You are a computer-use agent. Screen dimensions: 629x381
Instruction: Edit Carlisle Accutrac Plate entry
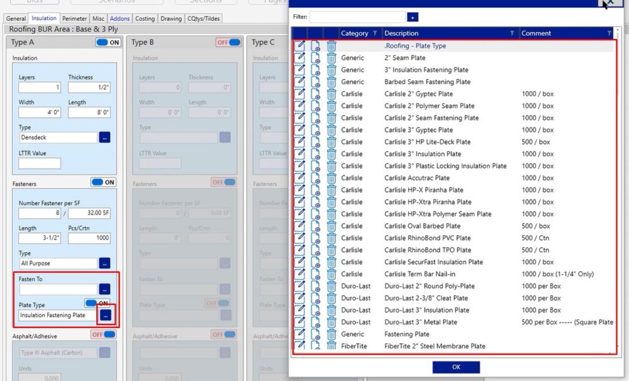click(x=299, y=178)
